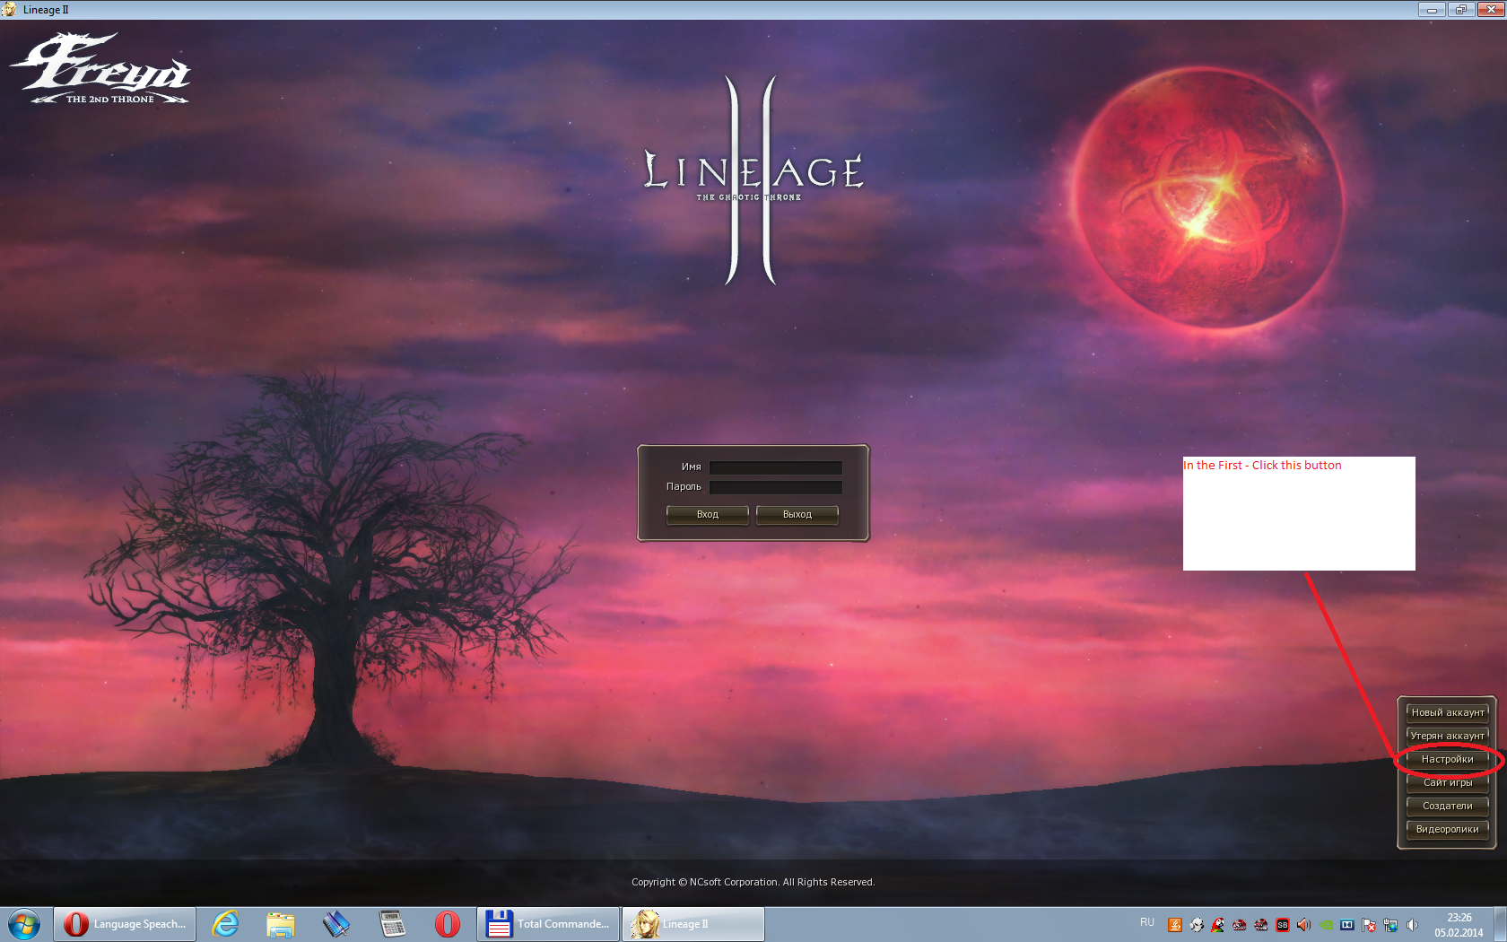Restore down the Lineage II window
This screenshot has width=1507, height=942.
pyautogui.click(x=1460, y=9)
